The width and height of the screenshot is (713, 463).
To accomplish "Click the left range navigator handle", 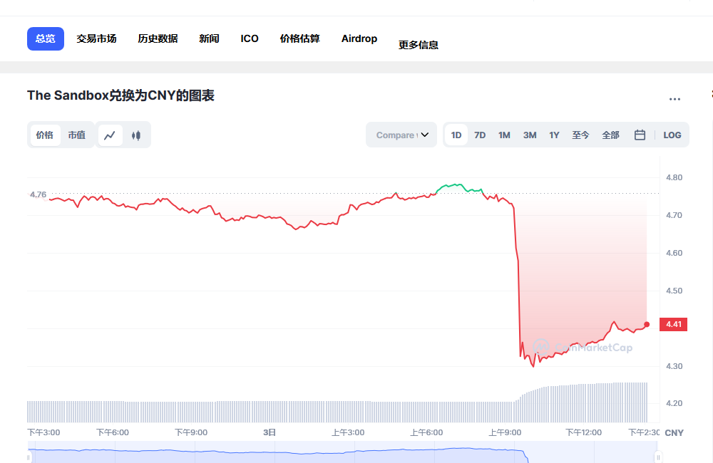I will click(29, 457).
